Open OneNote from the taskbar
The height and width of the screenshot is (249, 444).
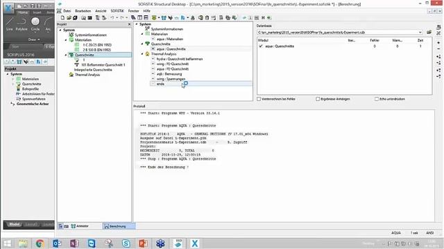74,243
